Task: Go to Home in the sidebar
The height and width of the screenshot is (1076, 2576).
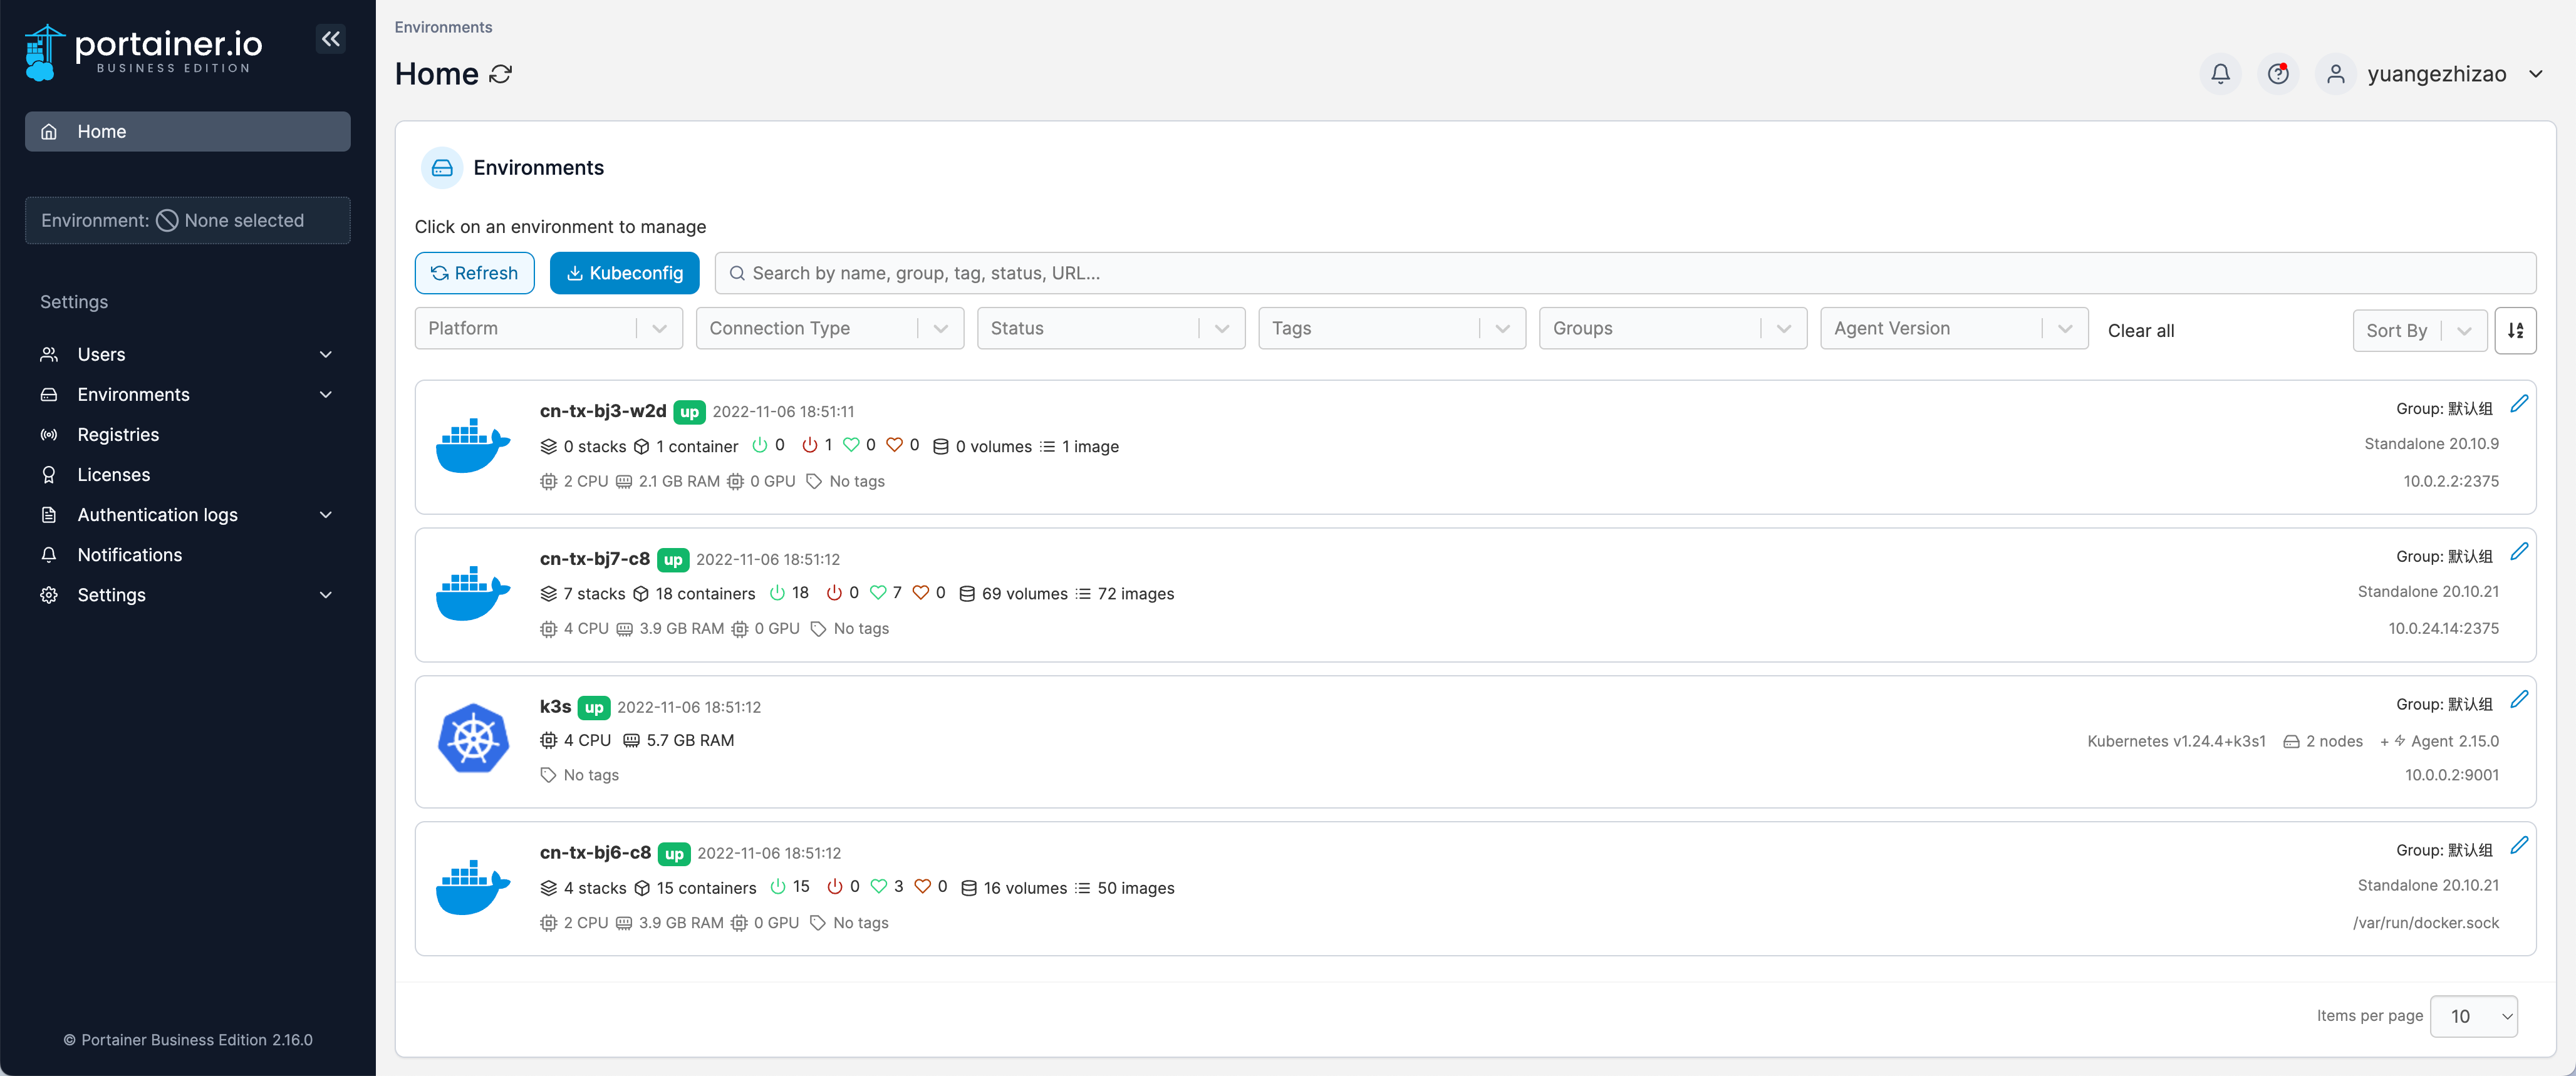Action: coord(188,132)
